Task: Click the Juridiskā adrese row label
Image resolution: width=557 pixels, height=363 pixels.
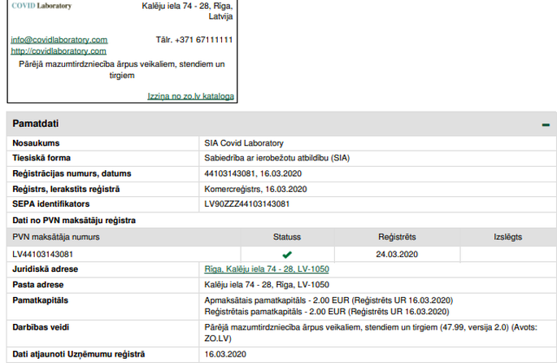Action: (45, 269)
